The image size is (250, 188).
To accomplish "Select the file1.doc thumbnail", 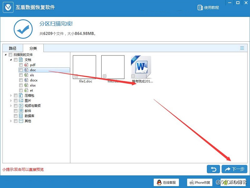I will point(84,67).
